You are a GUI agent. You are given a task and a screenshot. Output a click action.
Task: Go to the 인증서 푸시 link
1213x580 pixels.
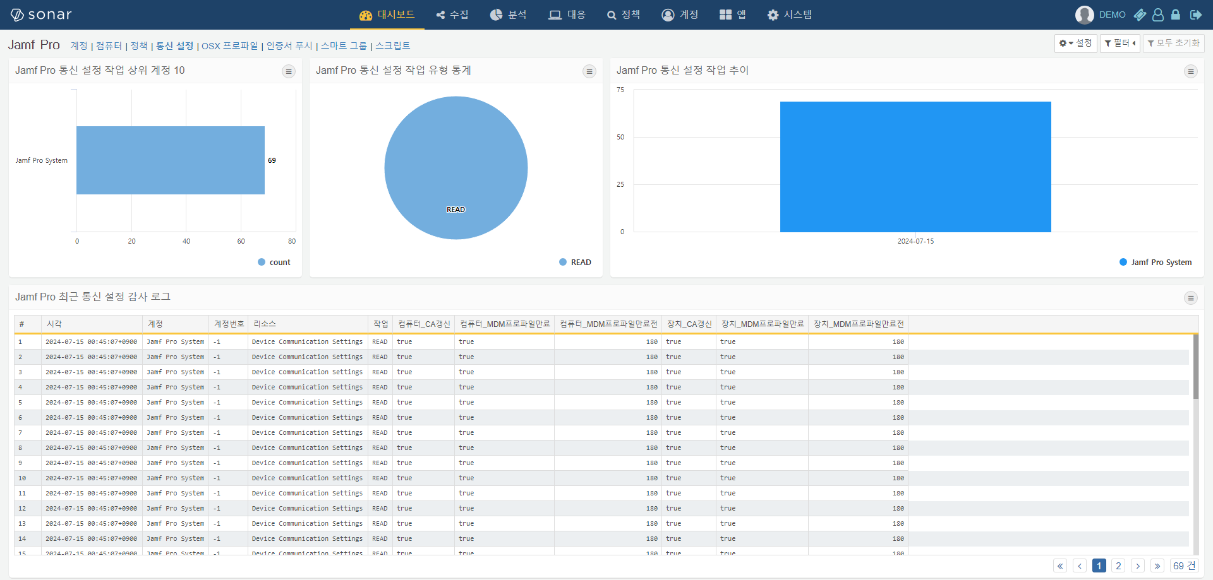(x=289, y=46)
